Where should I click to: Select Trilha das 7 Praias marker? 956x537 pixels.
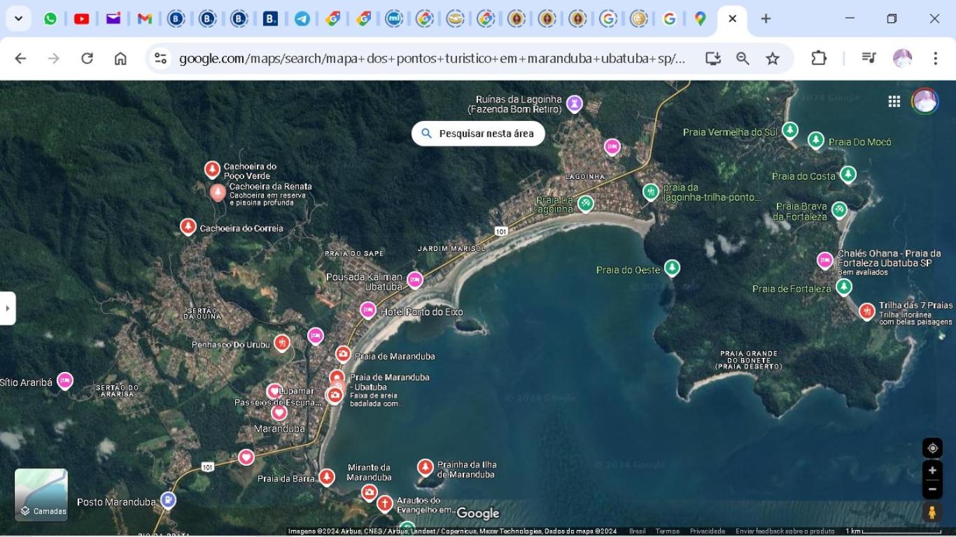867,311
